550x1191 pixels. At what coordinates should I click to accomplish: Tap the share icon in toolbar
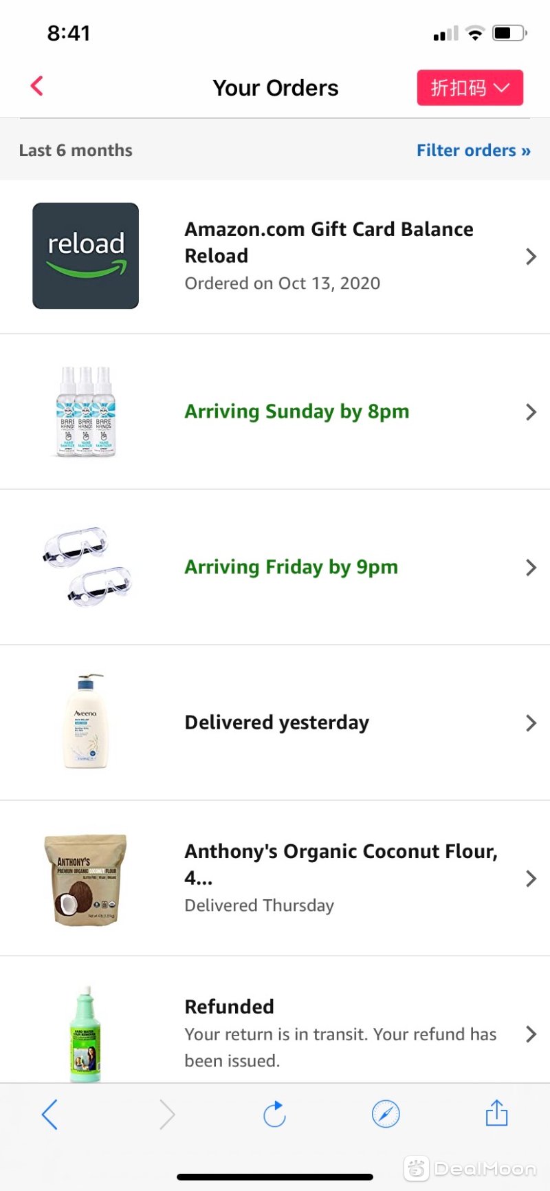click(x=496, y=1113)
